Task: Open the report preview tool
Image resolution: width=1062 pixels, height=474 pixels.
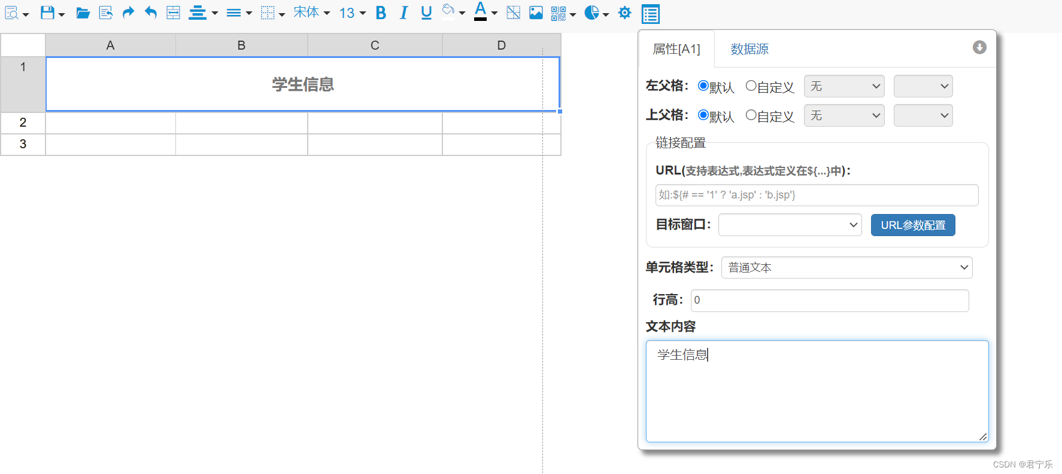Action: (x=11, y=13)
